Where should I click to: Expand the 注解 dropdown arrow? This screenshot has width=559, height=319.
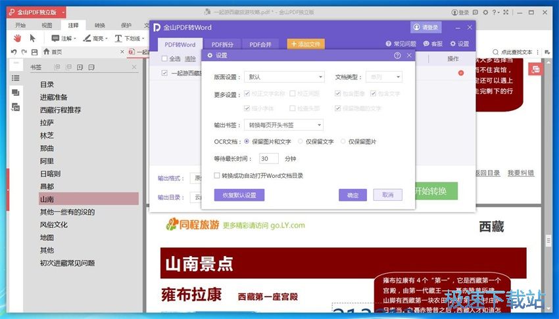(75, 39)
